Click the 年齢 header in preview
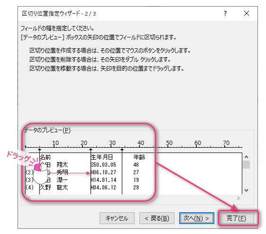266x234 pixels. (x=139, y=157)
